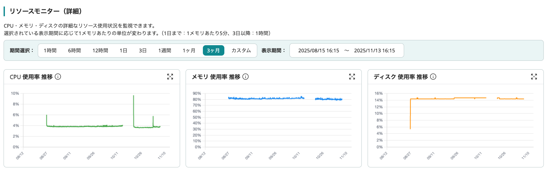The width and height of the screenshot is (549, 171).
Task: Click the end date 2025/11/13 16:15
Action: 374,50
